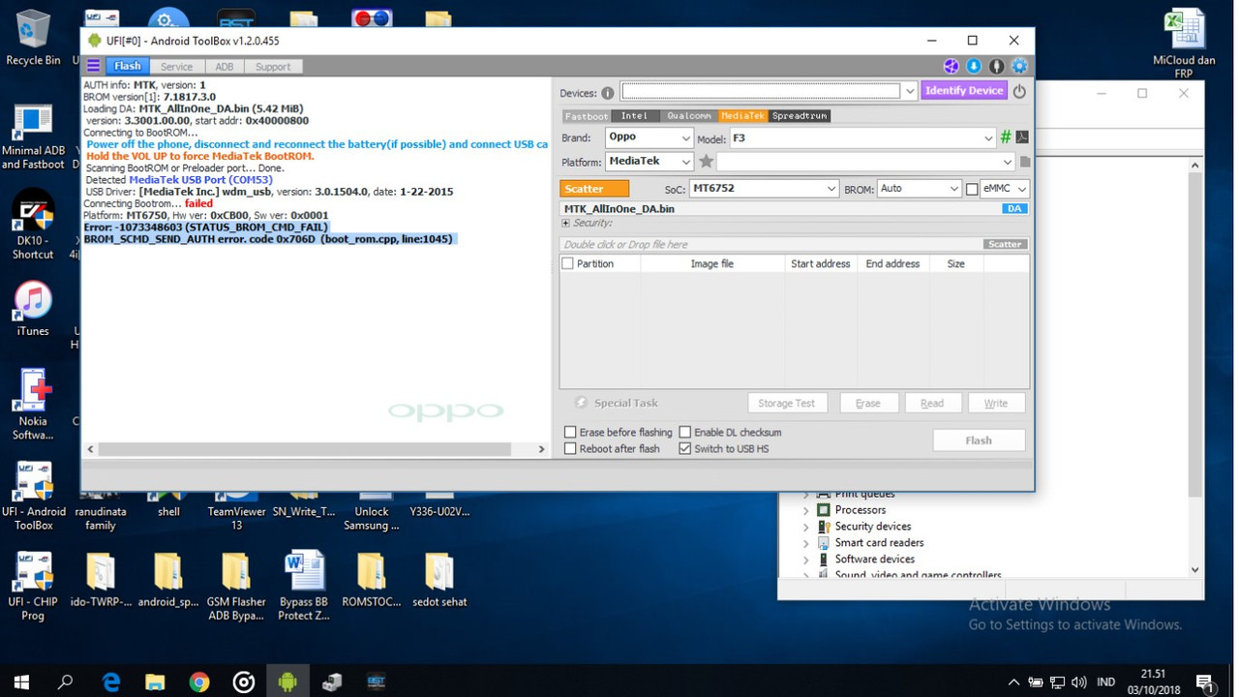Viewport: 1239px width, 697px height.
Task: Expand the Security section
Action: [566, 223]
